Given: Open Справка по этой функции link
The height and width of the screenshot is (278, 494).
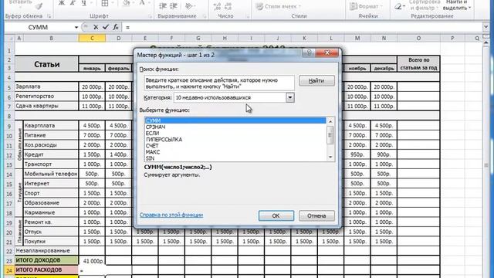Looking at the screenshot, I should (171, 215).
